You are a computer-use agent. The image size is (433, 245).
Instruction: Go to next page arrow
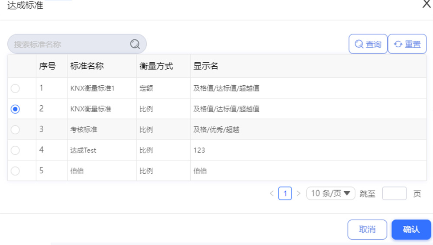click(x=298, y=193)
